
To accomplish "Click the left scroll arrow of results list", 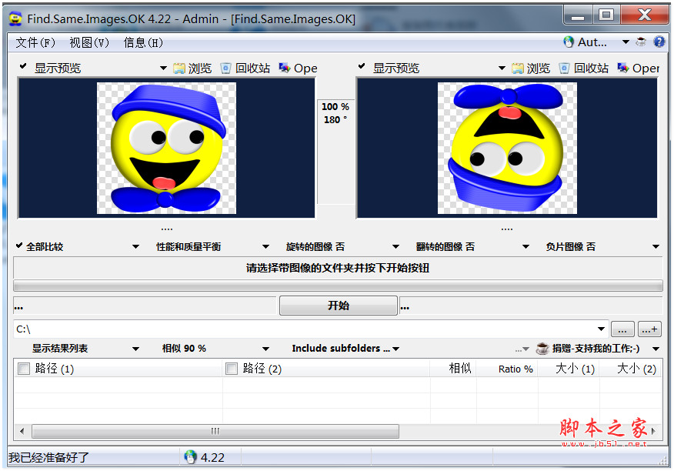I will click(22, 431).
